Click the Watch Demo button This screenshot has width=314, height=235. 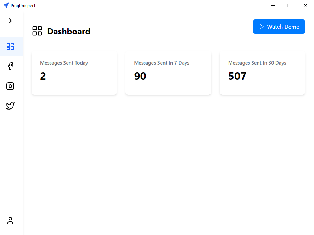coord(279,27)
